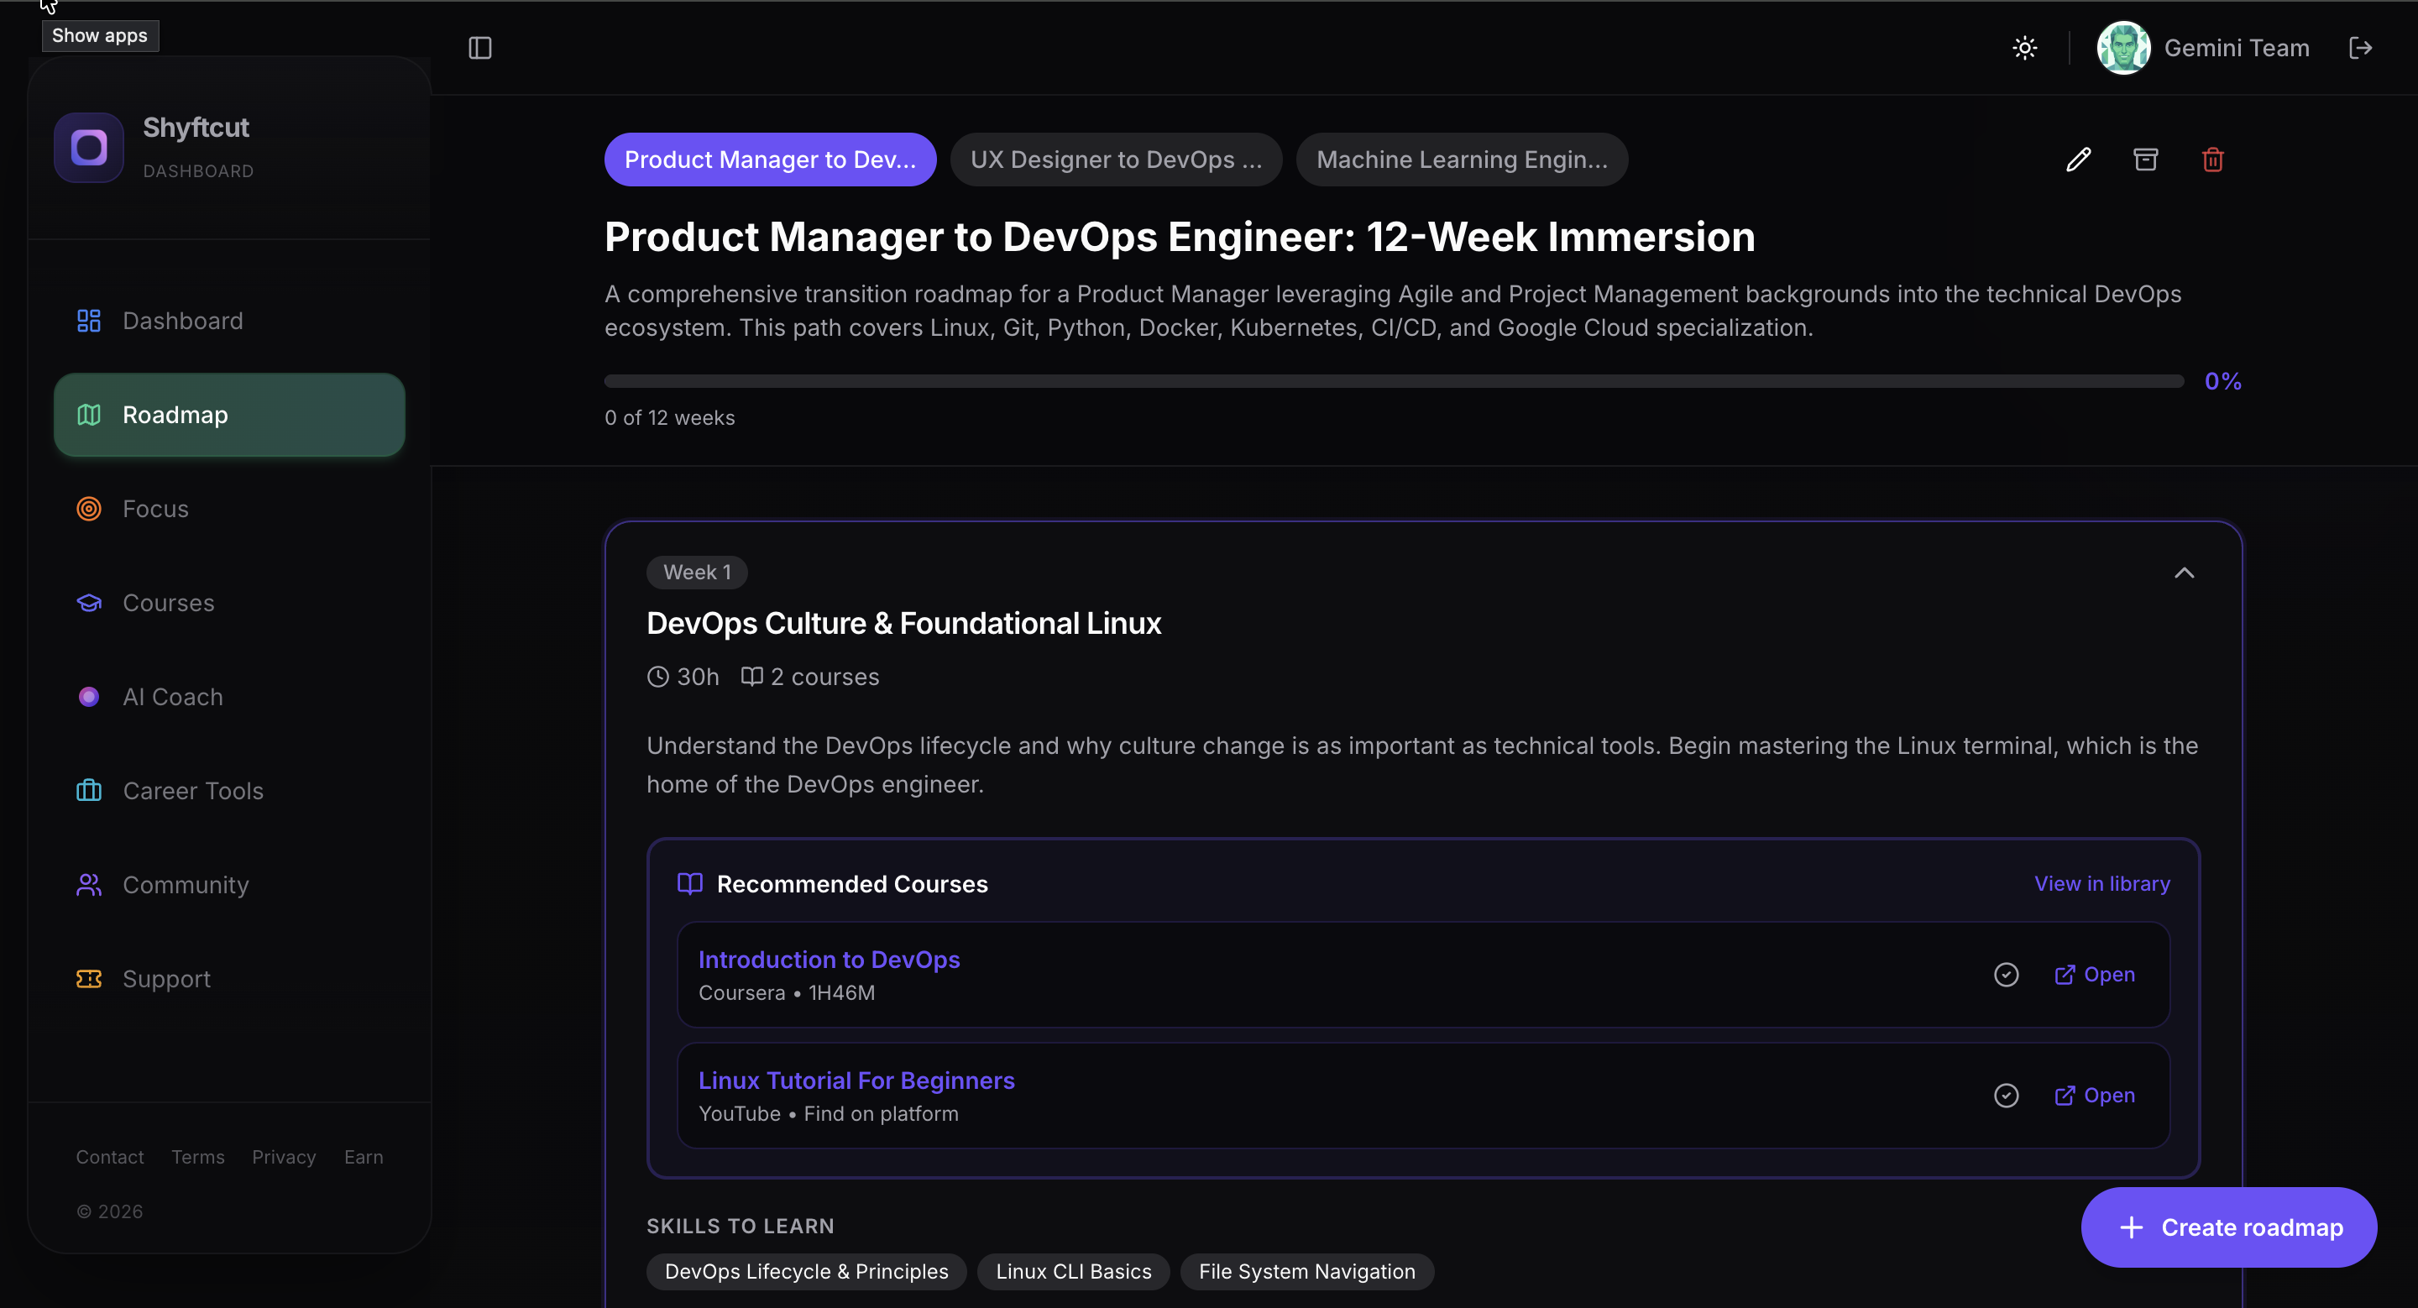The height and width of the screenshot is (1308, 2418).
Task: Mark Introduction to DevOps as complete
Action: click(2006, 975)
